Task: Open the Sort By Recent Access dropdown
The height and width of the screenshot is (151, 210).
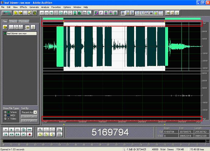Action: click(35, 112)
